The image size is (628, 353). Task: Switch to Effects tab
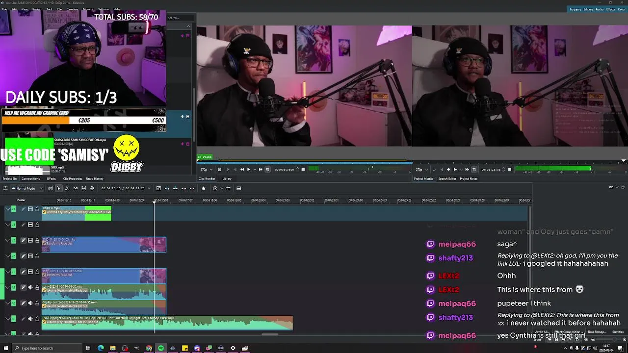(x=51, y=179)
